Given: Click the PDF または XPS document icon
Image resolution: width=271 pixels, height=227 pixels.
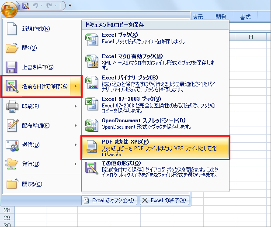Looking at the screenshot, I should 92,147.
